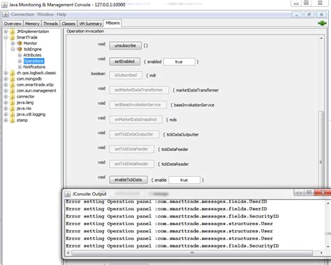331x265 pixels.
Task: Expand the Notifications node
Action: [20, 67]
